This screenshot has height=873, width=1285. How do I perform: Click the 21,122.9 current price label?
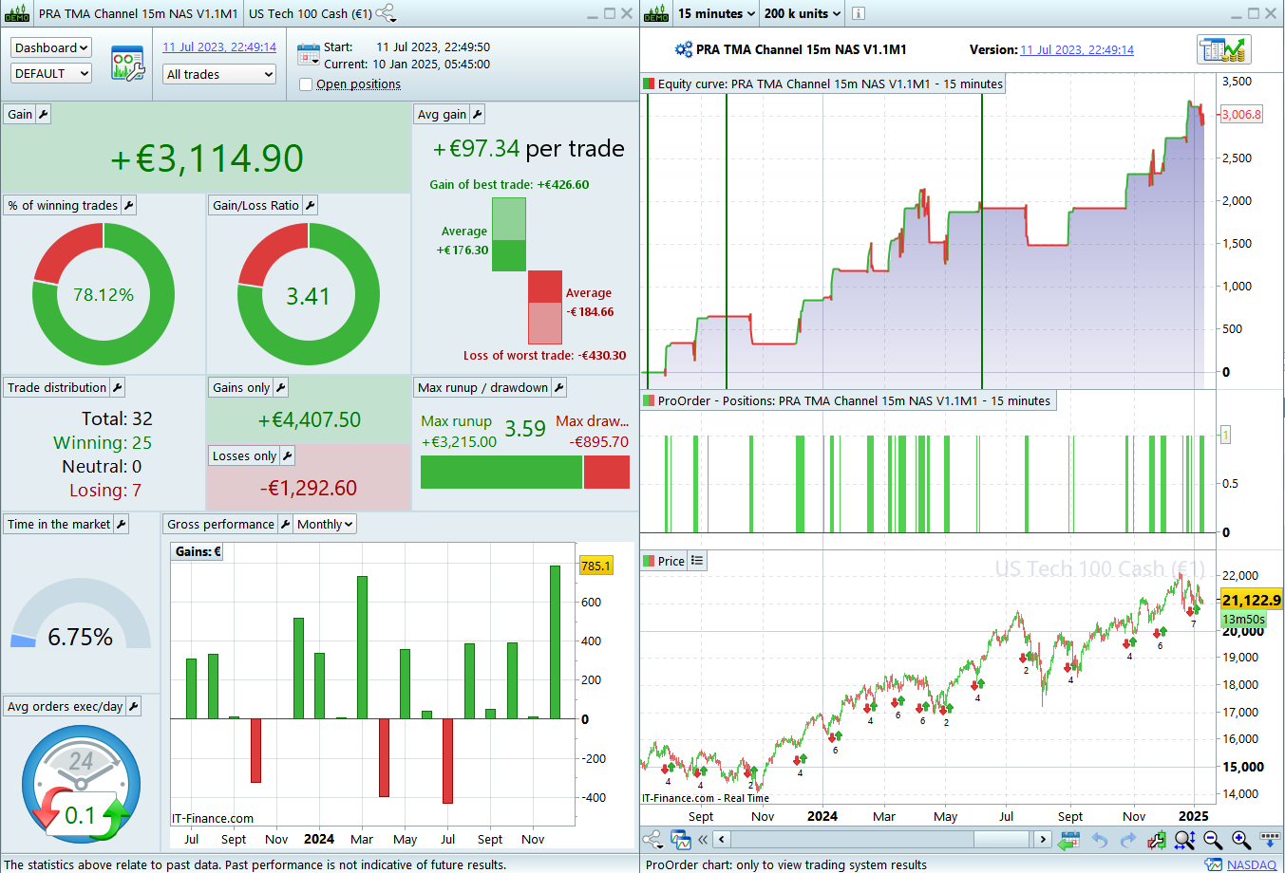pyautogui.click(x=1251, y=600)
